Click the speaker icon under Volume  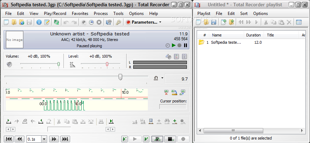coord(9,64)
